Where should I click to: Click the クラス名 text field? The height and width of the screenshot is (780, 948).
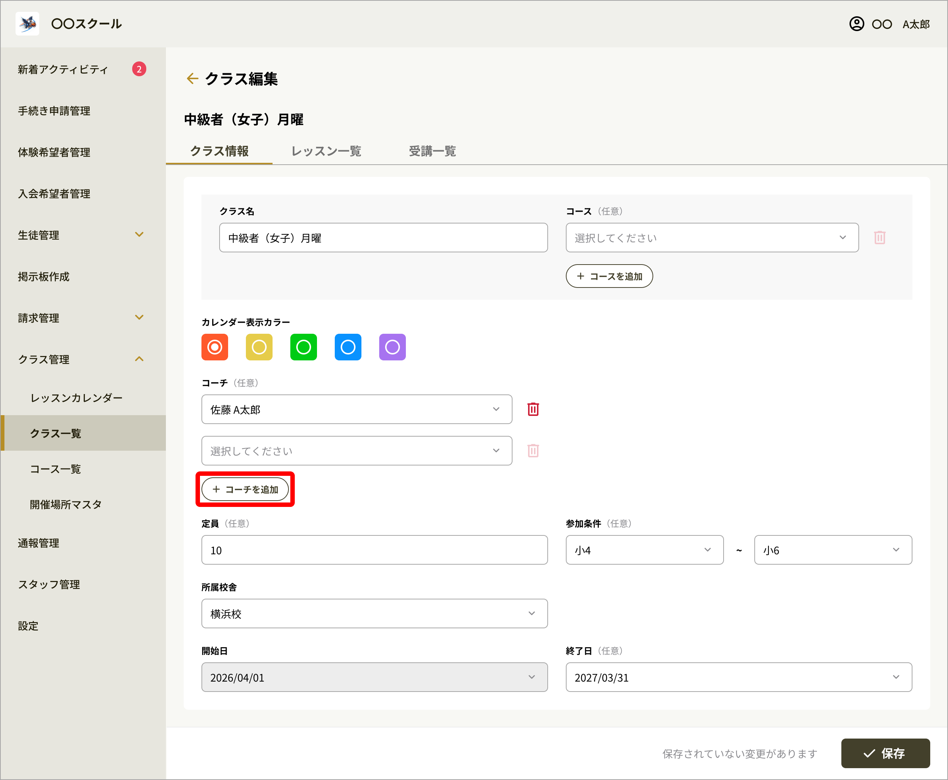pos(383,238)
